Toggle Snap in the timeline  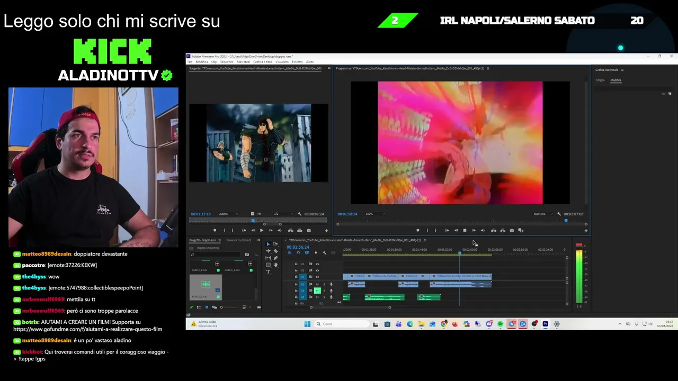click(298, 252)
